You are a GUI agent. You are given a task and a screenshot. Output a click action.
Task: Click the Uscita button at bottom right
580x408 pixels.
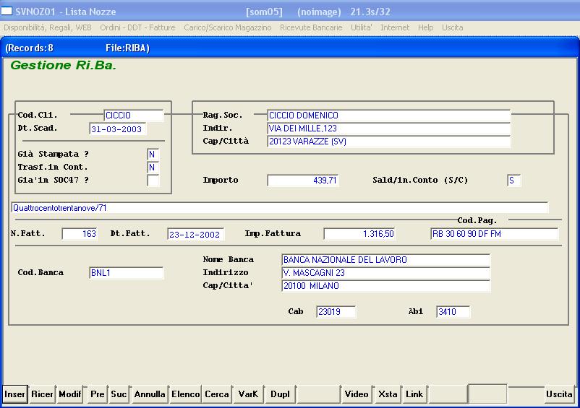[559, 394]
